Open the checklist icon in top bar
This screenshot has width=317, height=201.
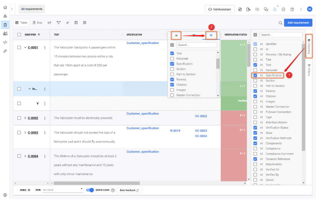pyautogui.click(x=257, y=9)
